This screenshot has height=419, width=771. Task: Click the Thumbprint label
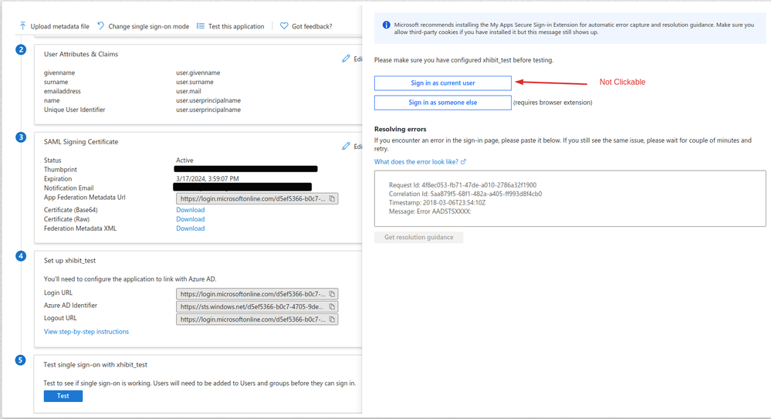[x=60, y=170]
